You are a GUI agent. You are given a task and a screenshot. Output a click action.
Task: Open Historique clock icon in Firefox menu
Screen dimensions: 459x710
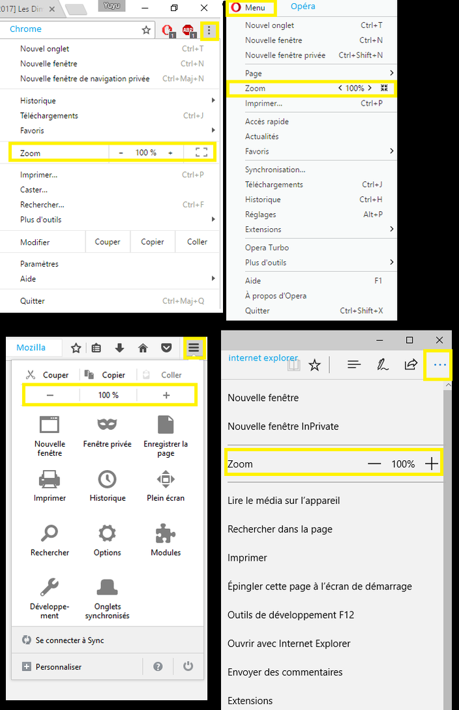point(108,479)
